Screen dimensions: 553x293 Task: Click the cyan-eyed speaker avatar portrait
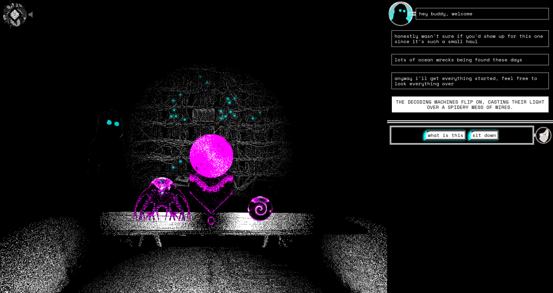coord(400,14)
